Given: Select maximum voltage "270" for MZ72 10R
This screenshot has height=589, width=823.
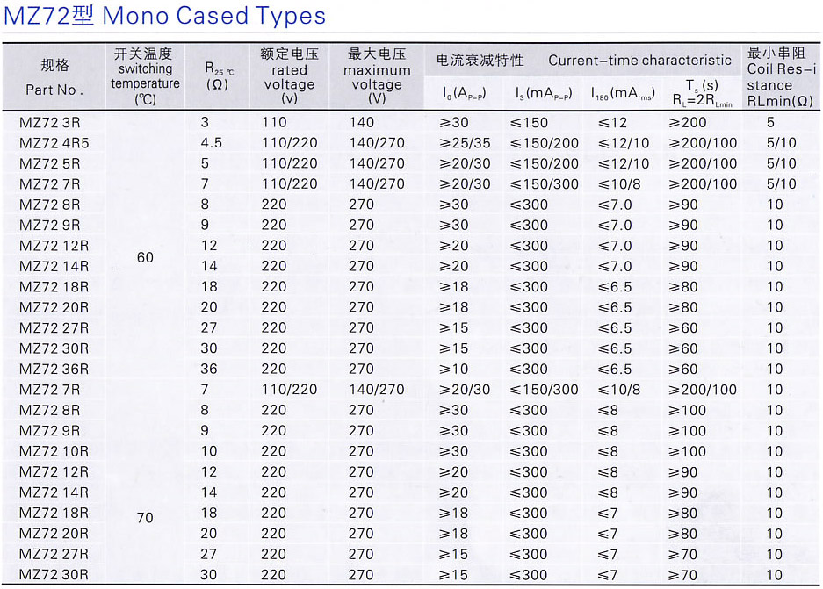Looking at the screenshot, I should point(362,451).
